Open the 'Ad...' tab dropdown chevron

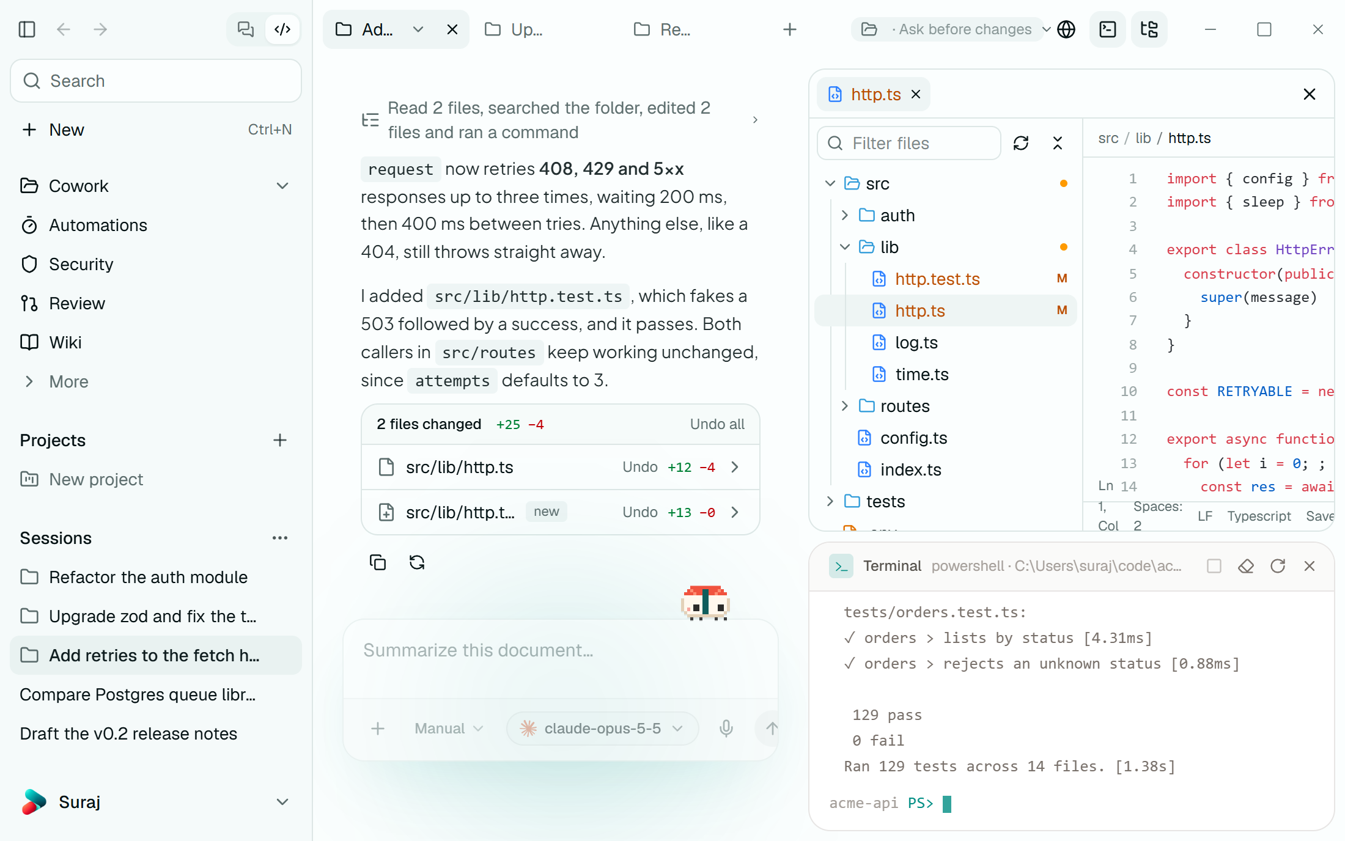418,29
